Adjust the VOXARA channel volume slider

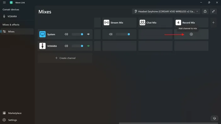(x=77, y=46)
